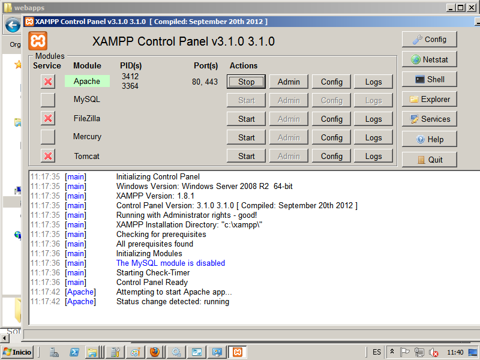Image resolution: width=480 pixels, height=360 pixels.
Task: Click 'The MySQL module is disabled' log line
Action: click(170, 263)
